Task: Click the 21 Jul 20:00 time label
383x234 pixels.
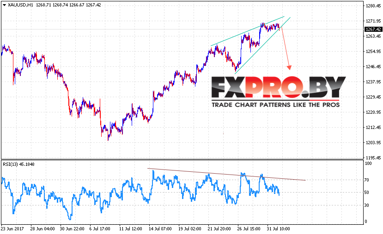Action: (x=219, y=229)
